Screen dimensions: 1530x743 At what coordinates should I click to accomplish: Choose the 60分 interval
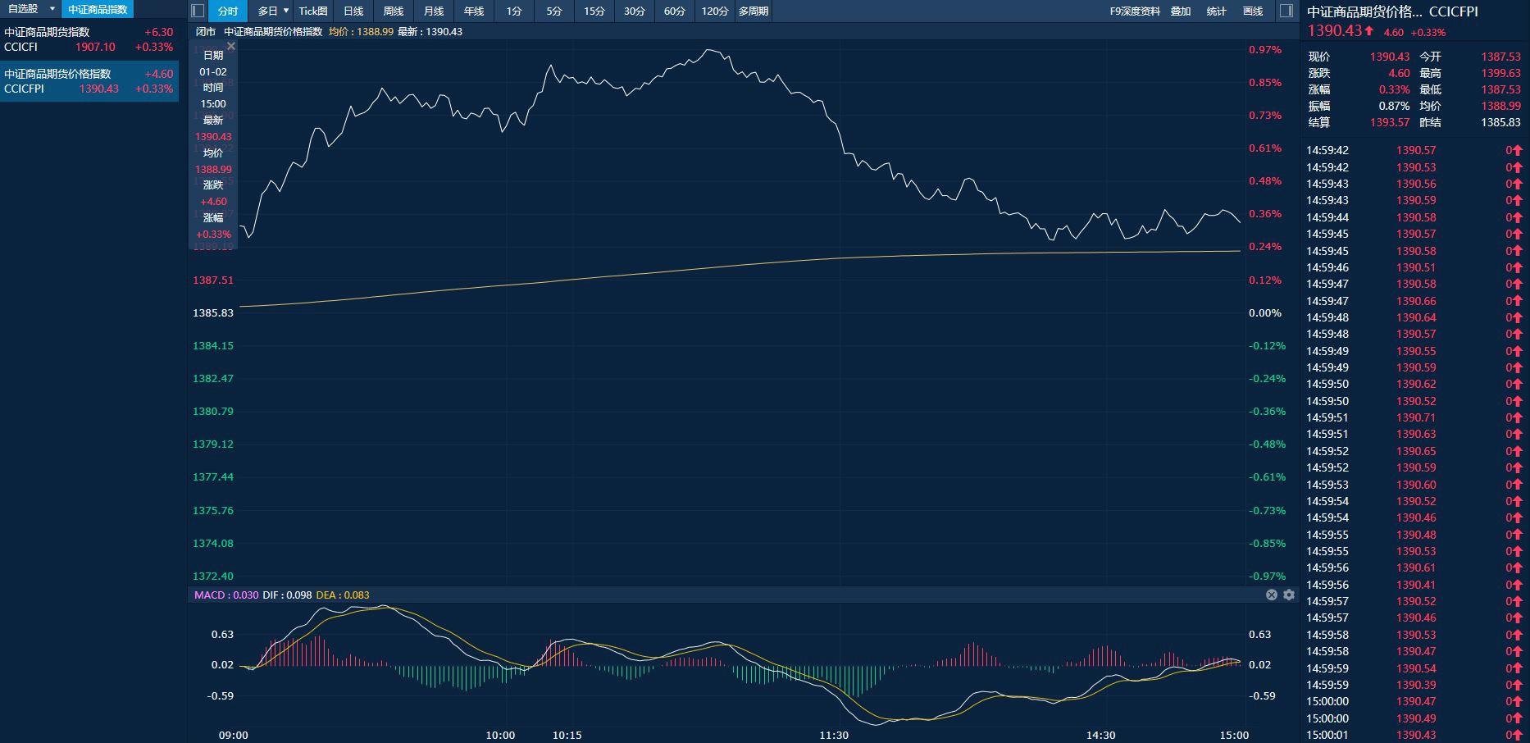point(674,11)
